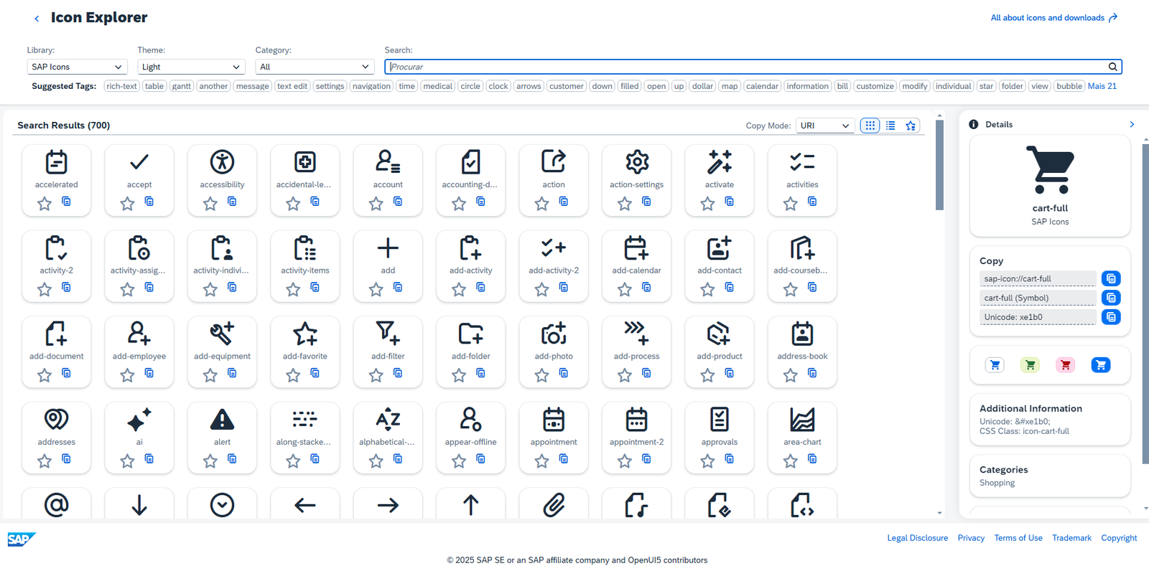Pick the solid blue cart color preview
This screenshot has height=566, width=1149.
click(1100, 365)
